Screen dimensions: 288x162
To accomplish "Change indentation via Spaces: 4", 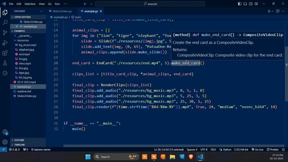I will tap(192, 149).
